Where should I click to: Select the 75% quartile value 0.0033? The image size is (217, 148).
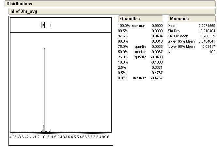[157, 46]
